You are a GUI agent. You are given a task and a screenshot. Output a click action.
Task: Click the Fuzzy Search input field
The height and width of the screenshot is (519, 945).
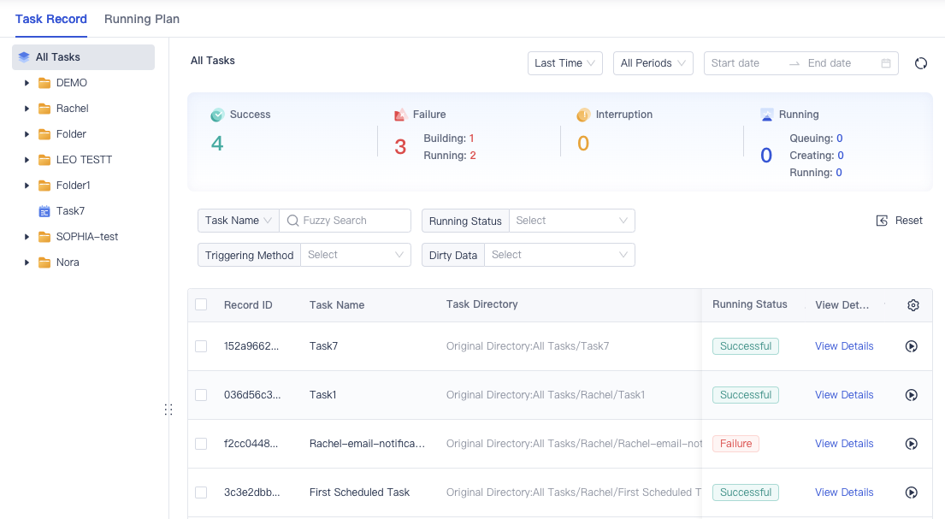tap(352, 221)
